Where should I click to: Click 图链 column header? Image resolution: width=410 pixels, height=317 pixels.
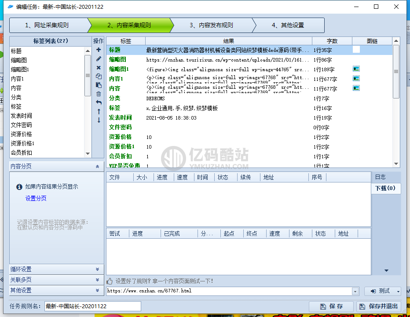(372, 41)
